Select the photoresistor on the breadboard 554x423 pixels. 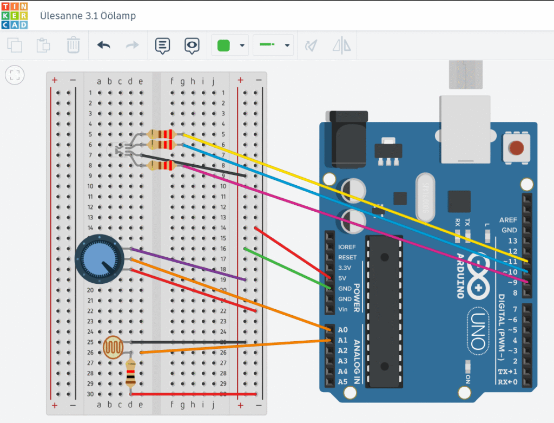113,347
